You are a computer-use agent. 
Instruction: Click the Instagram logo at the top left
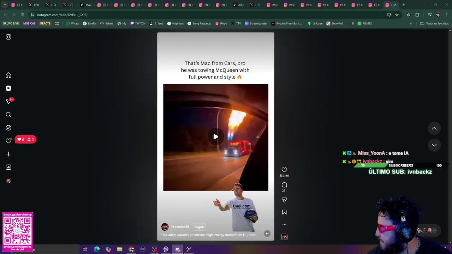(x=8, y=37)
